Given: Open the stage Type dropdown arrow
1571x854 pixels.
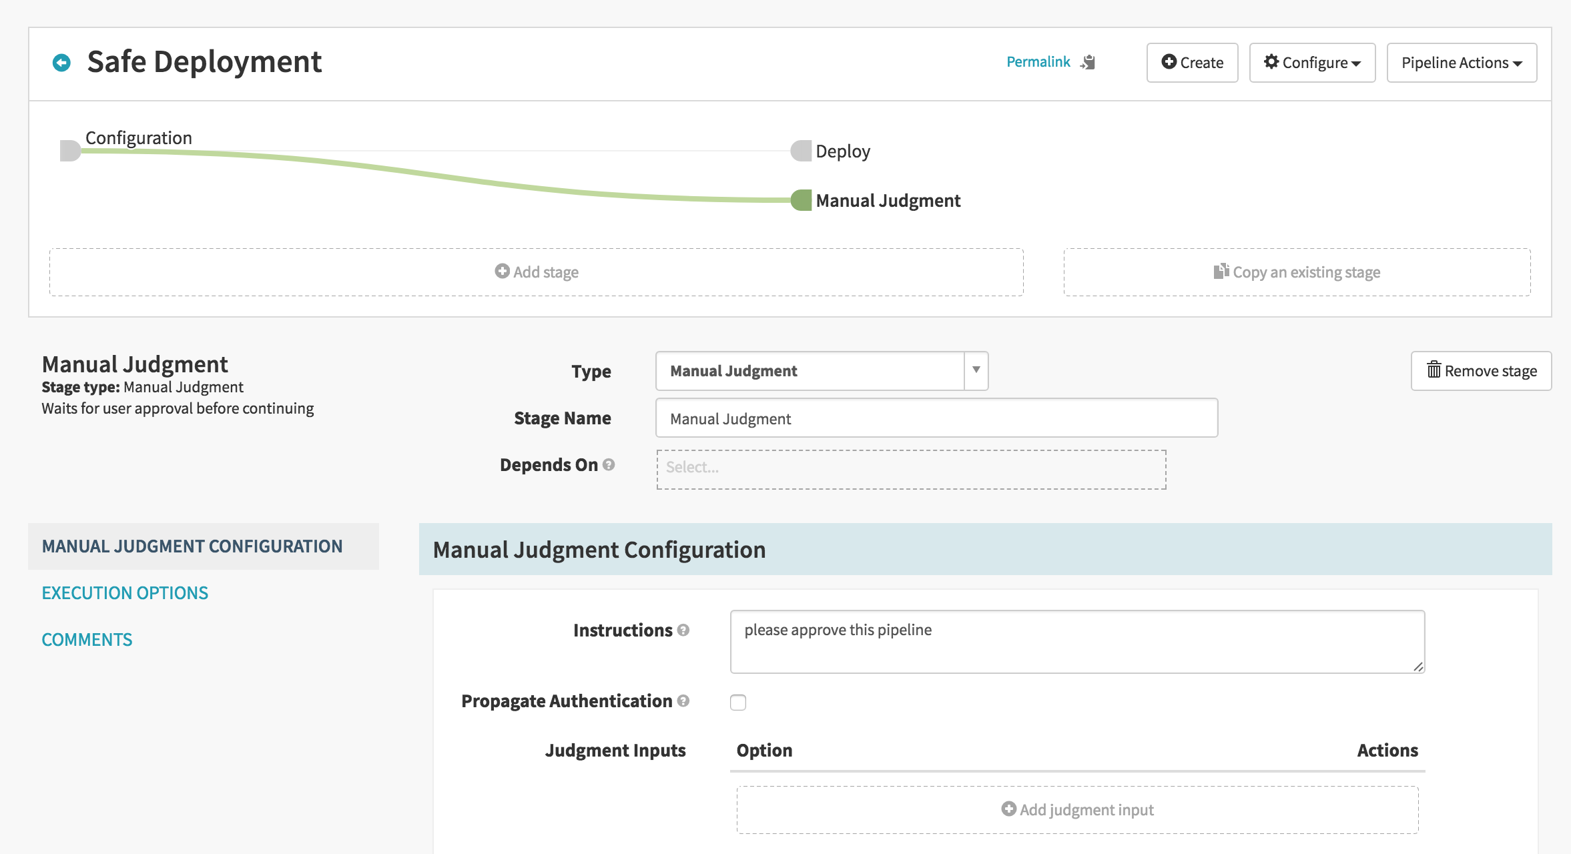Looking at the screenshot, I should click(x=976, y=371).
